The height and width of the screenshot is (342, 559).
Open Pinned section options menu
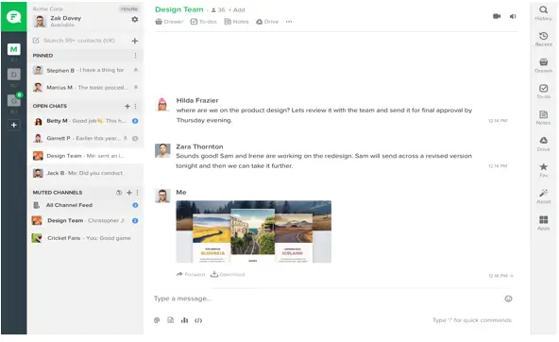point(135,56)
